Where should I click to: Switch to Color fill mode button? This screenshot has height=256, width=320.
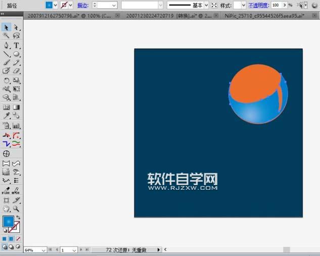coord(4,239)
